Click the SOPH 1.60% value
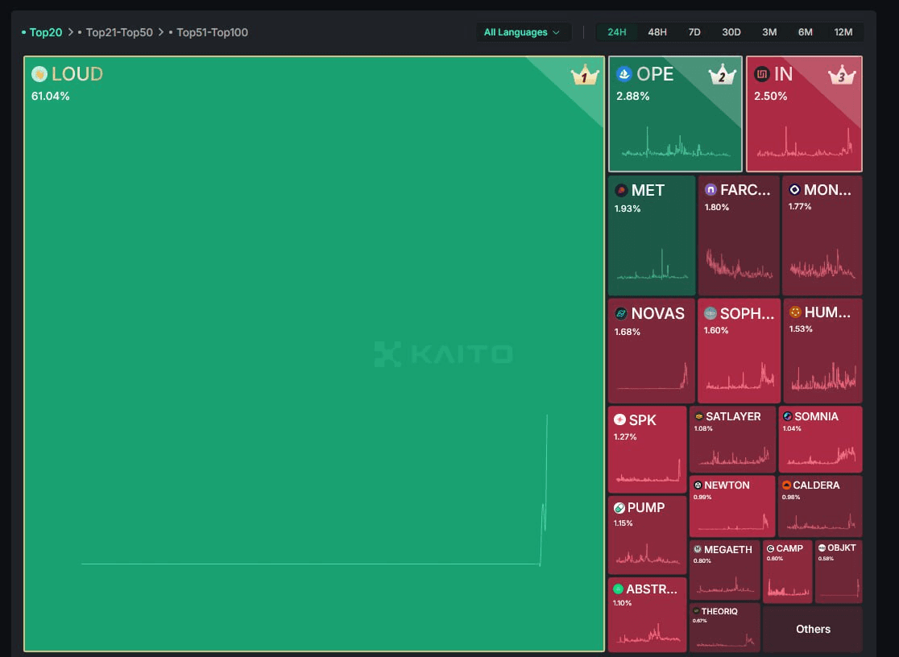This screenshot has height=657, width=899. (716, 330)
